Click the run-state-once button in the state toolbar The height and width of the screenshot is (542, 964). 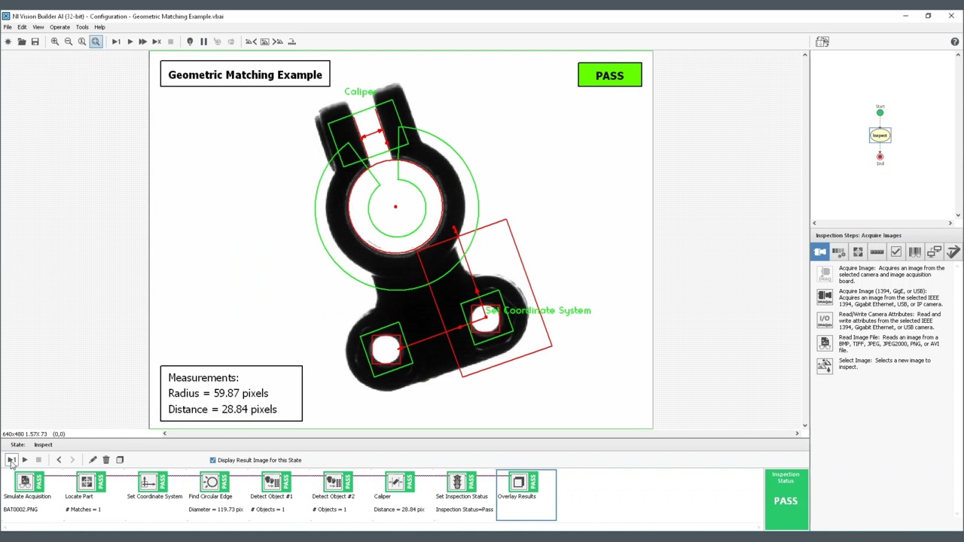point(11,460)
